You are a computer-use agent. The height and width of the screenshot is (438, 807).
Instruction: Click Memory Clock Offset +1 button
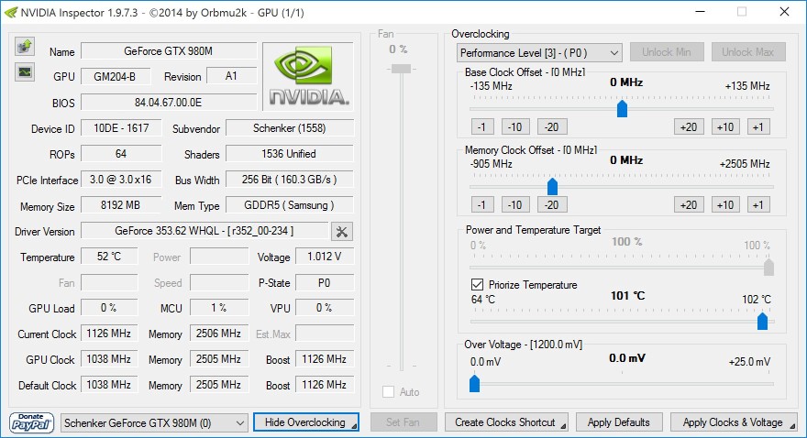(758, 205)
